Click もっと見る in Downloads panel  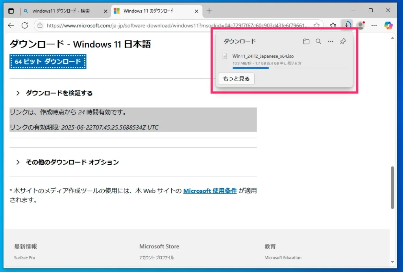click(236, 79)
